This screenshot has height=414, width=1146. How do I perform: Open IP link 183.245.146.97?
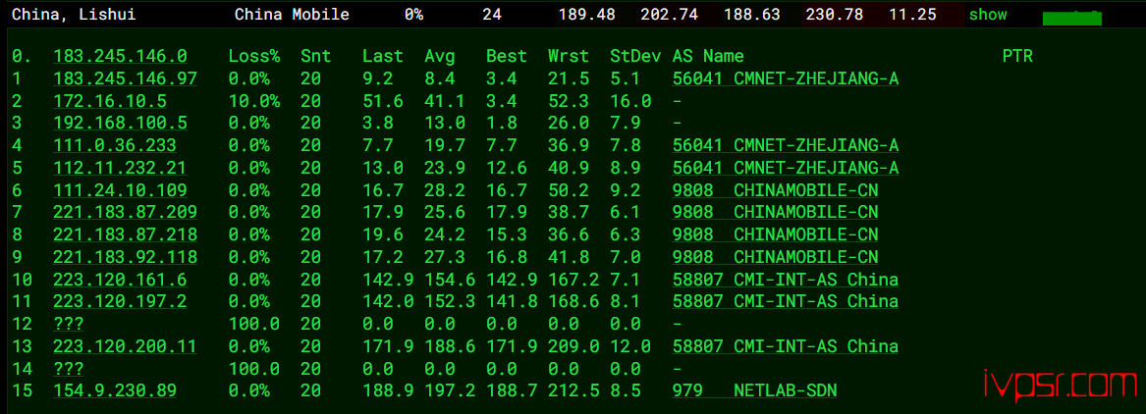125,78
